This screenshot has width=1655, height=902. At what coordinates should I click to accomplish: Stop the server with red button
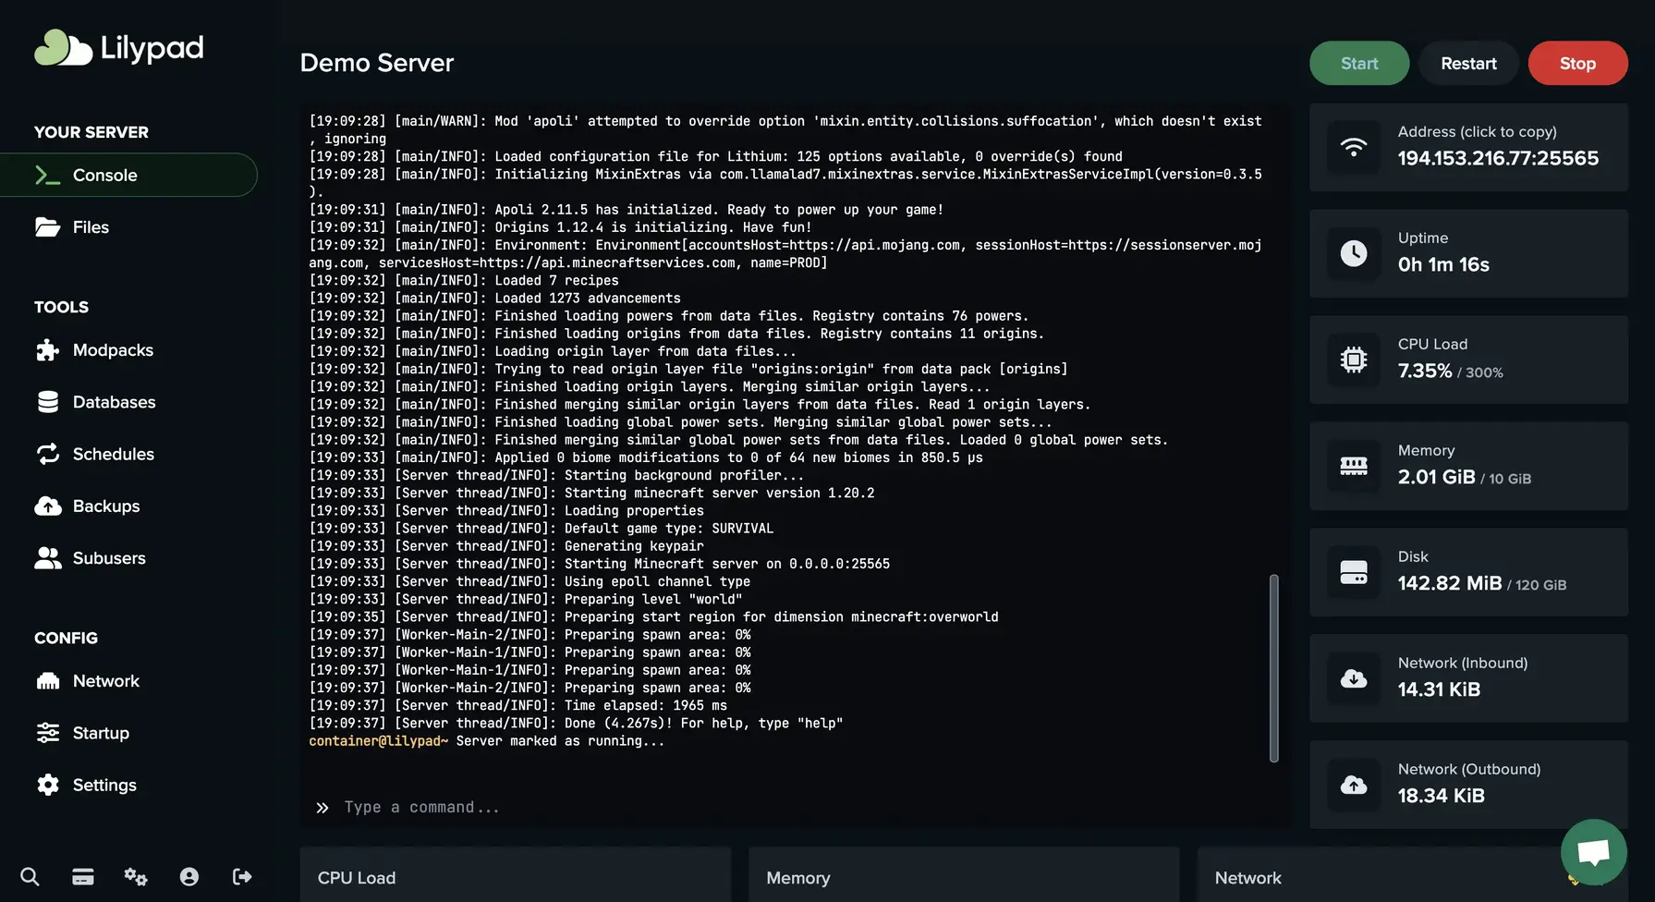tap(1577, 63)
